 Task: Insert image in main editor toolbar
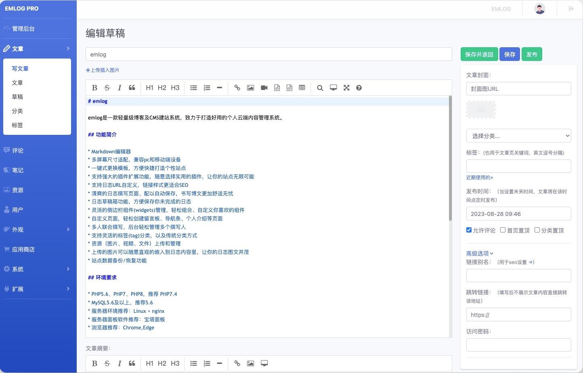250,88
